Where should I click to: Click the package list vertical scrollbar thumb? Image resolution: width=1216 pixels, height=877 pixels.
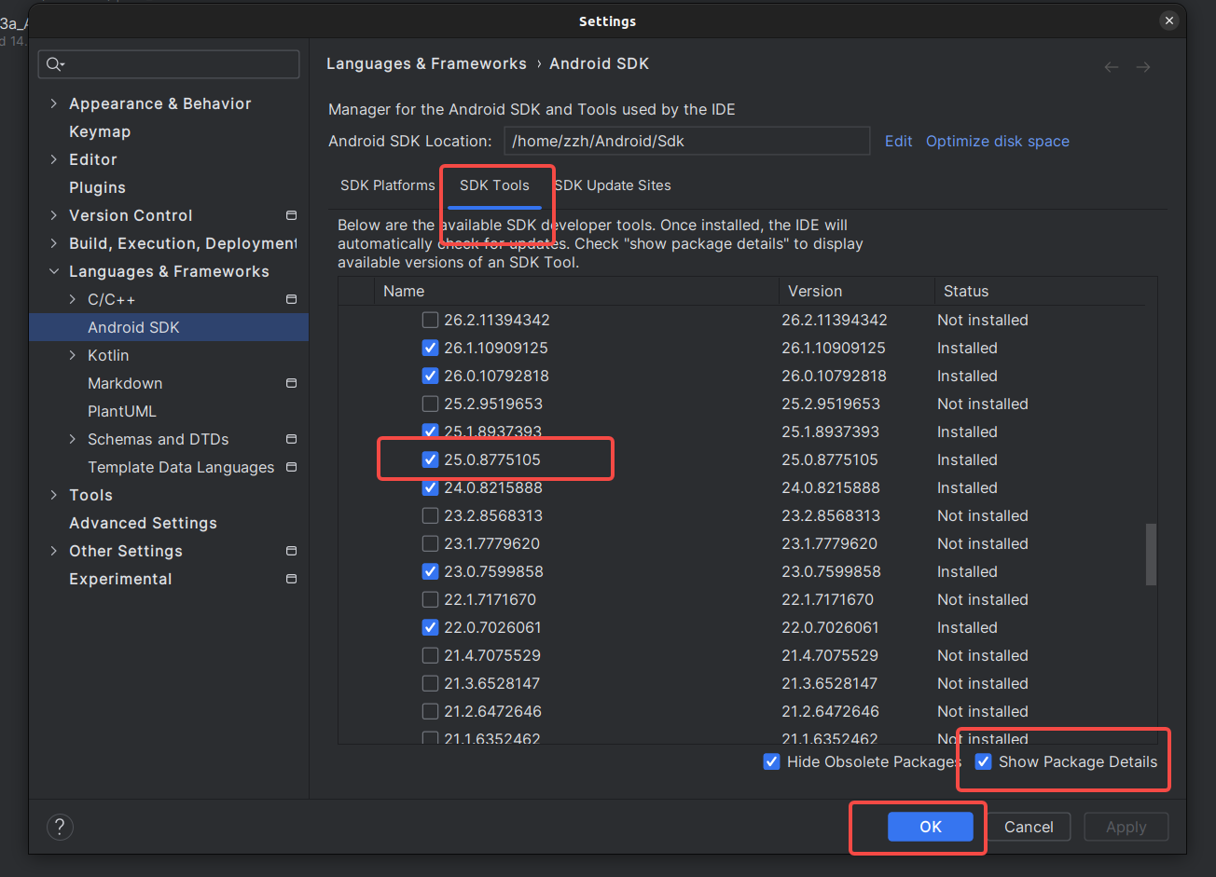tap(1151, 555)
